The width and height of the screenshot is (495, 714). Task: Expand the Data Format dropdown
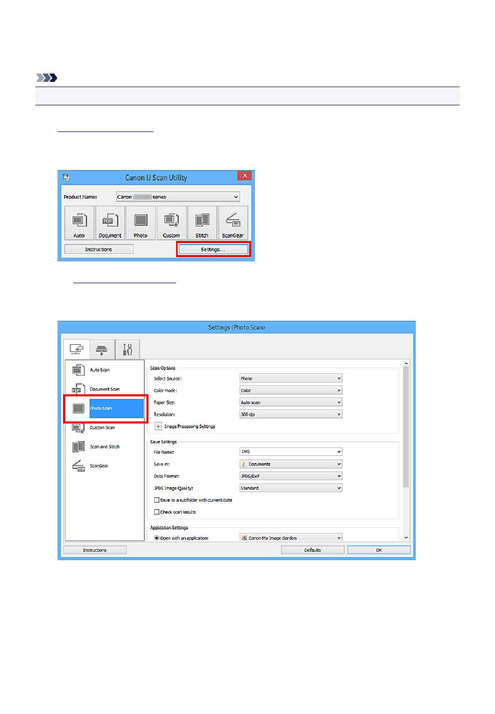[290, 476]
